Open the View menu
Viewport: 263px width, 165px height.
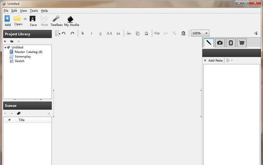pyautogui.click(x=23, y=11)
